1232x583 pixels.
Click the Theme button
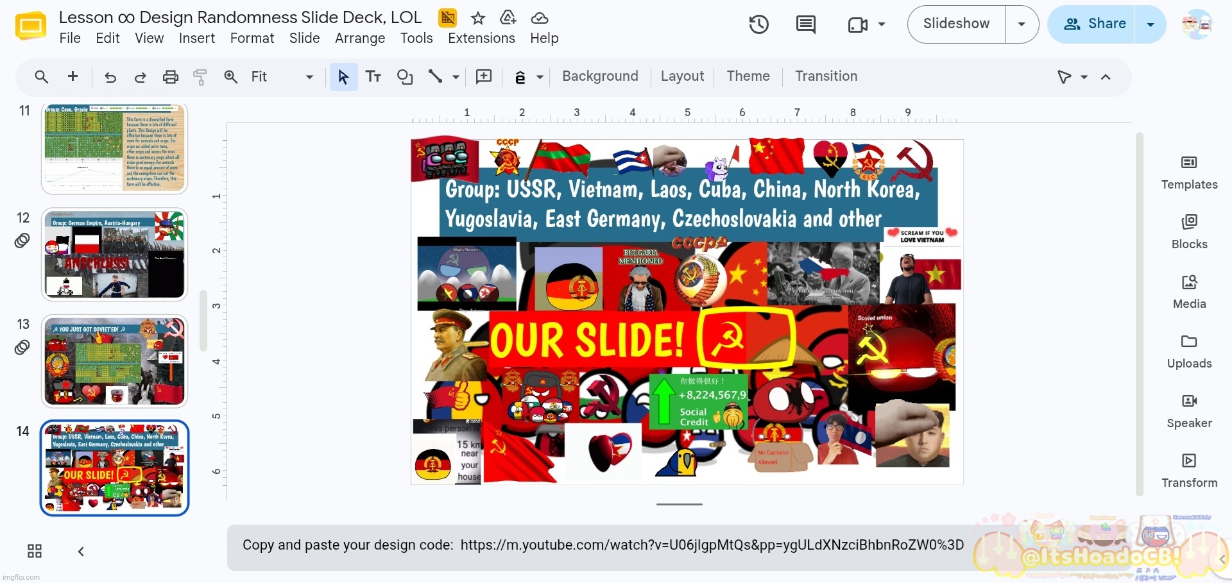coord(748,76)
